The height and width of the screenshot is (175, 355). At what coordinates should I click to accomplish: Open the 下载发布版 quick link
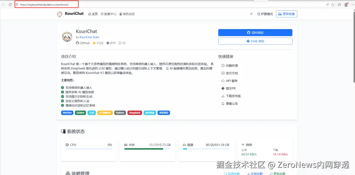click(231, 96)
